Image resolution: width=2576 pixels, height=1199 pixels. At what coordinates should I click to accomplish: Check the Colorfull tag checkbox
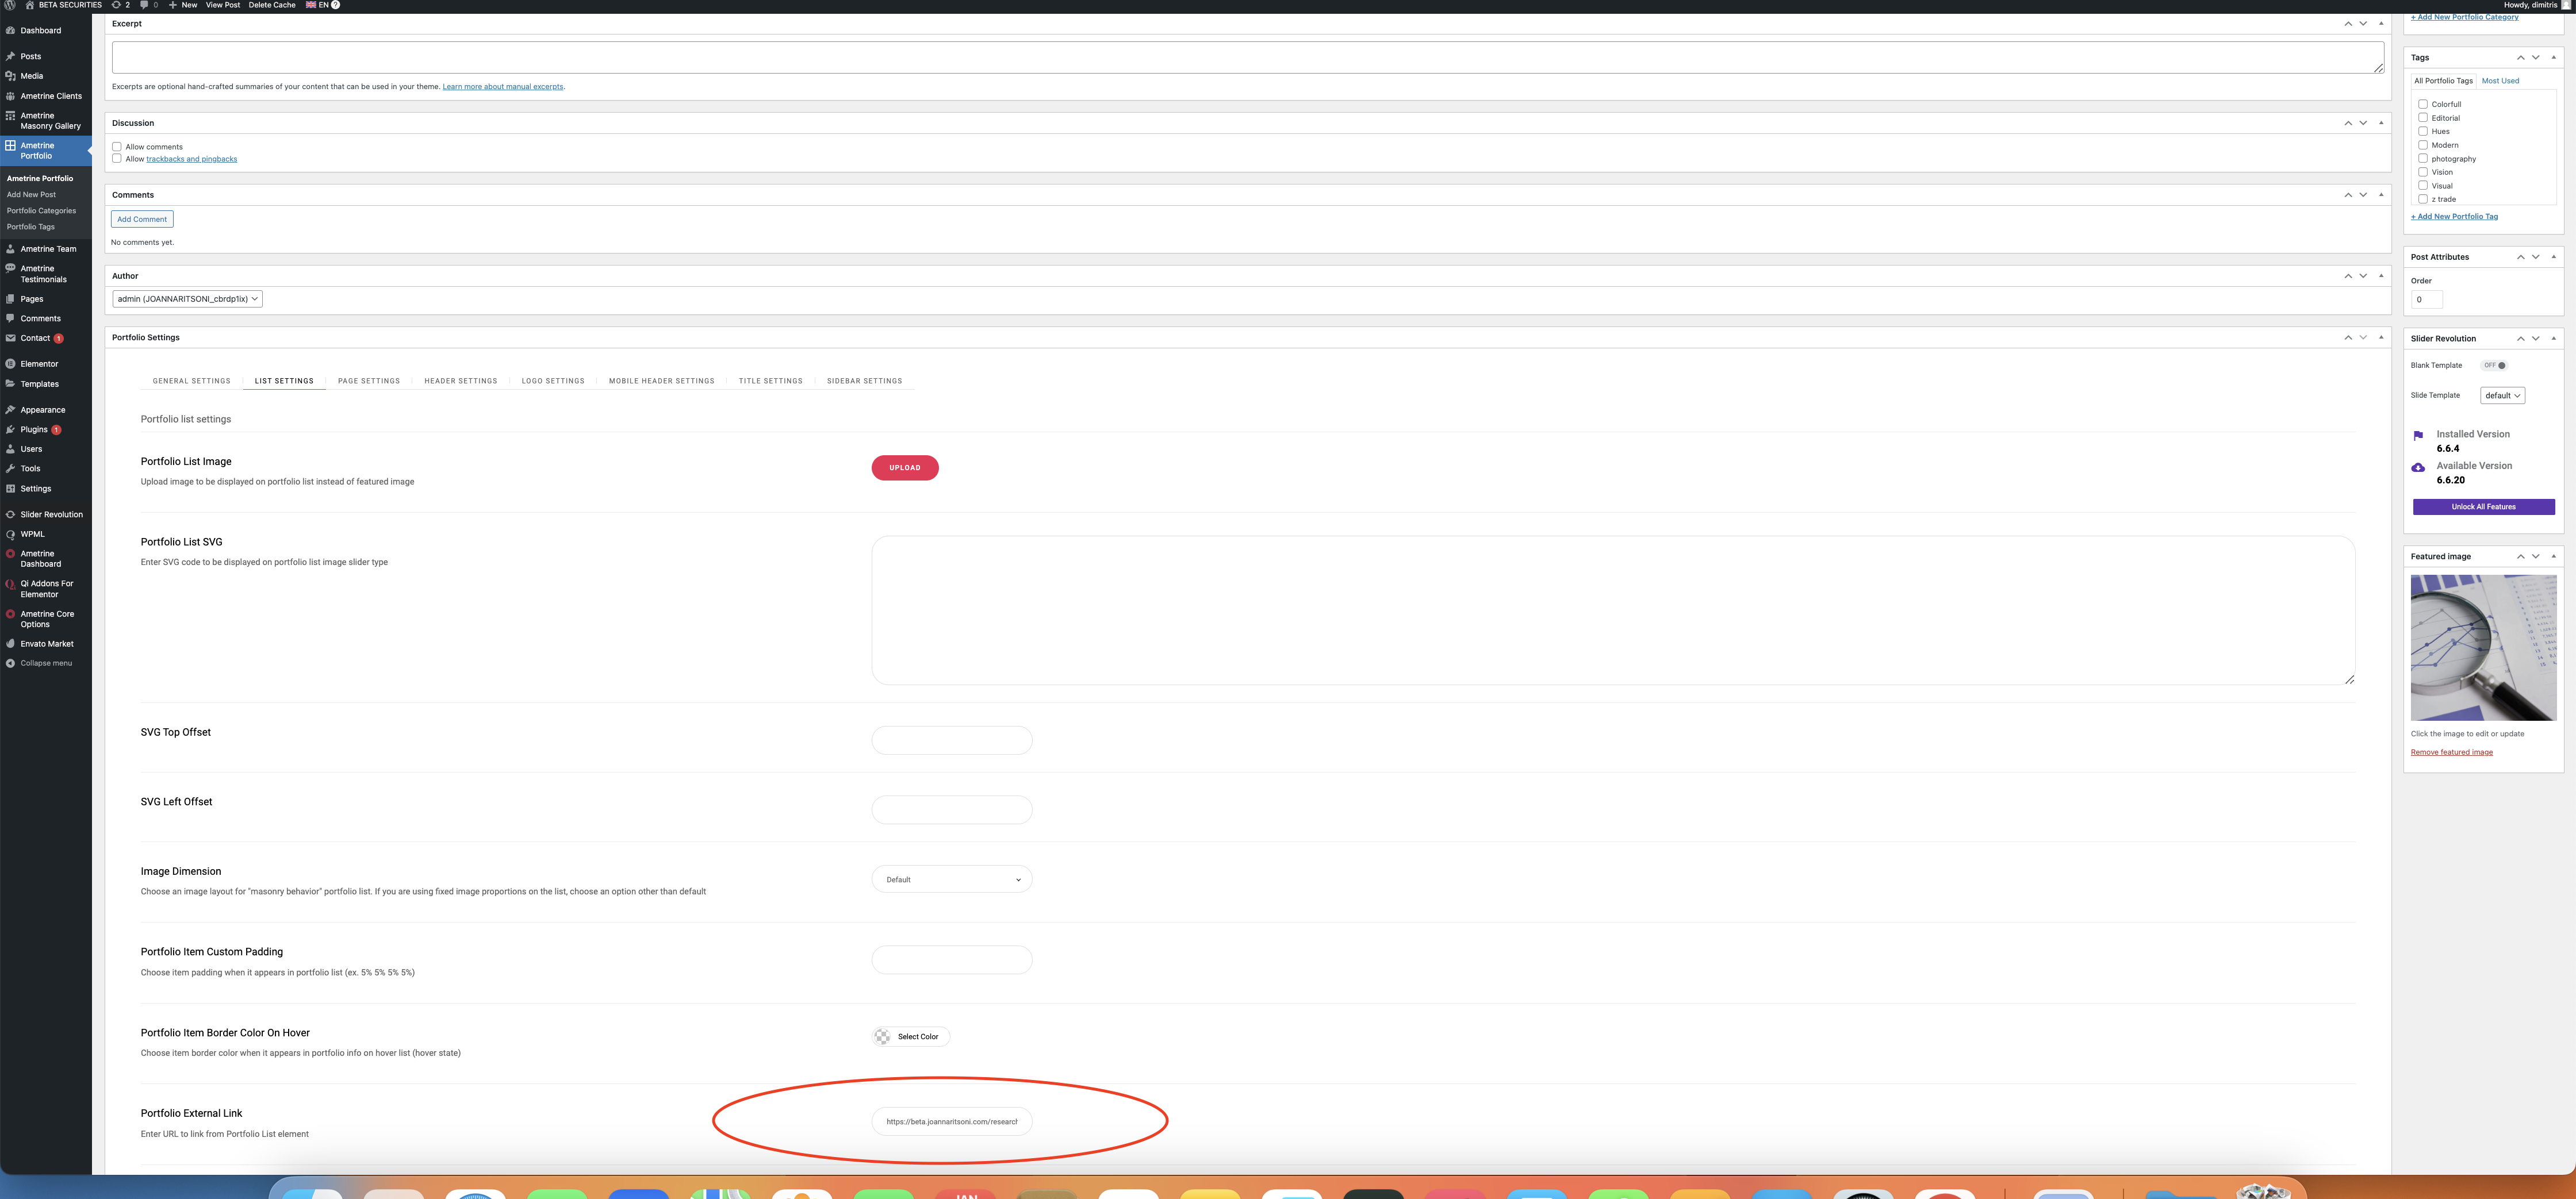[x=2423, y=104]
